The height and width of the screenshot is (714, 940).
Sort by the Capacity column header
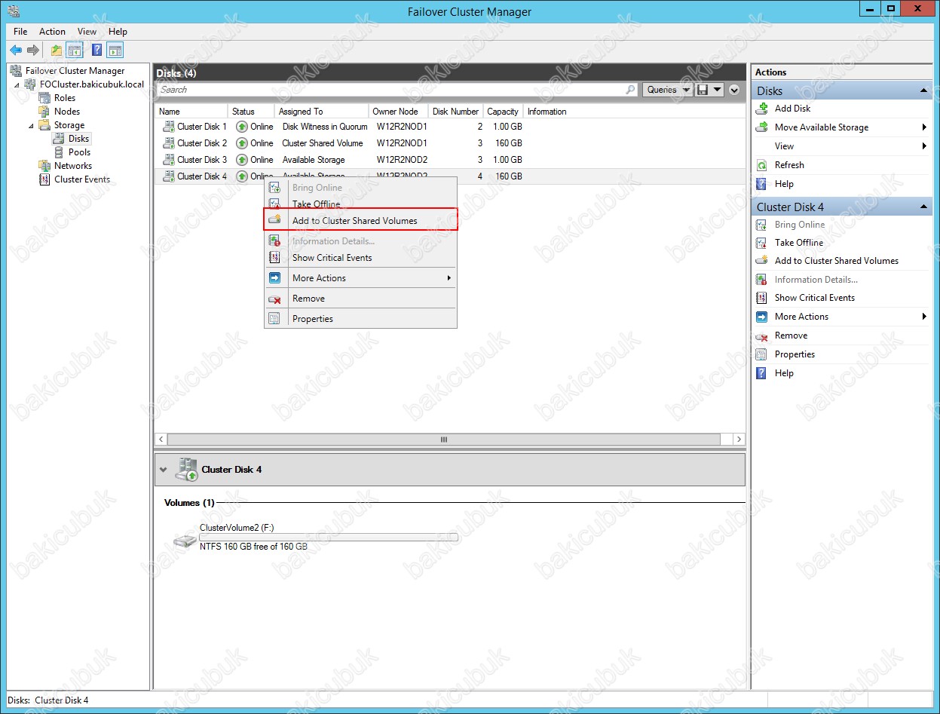pyautogui.click(x=503, y=112)
